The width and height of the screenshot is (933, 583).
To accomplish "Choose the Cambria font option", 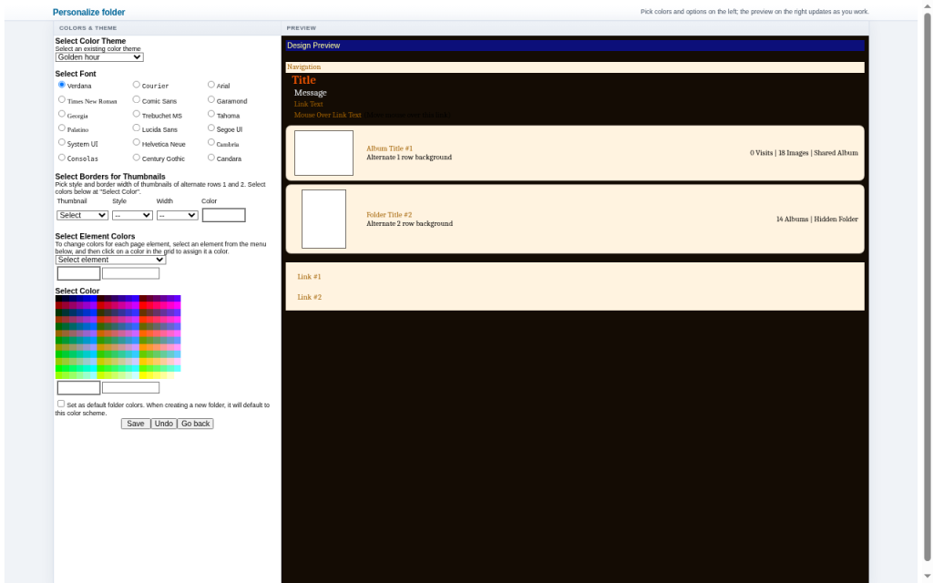I will tap(211, 142).
